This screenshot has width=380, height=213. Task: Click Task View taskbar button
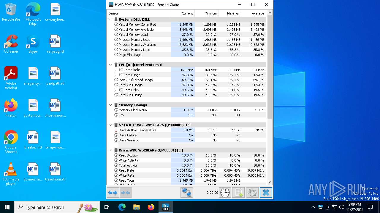pos(107,207)
